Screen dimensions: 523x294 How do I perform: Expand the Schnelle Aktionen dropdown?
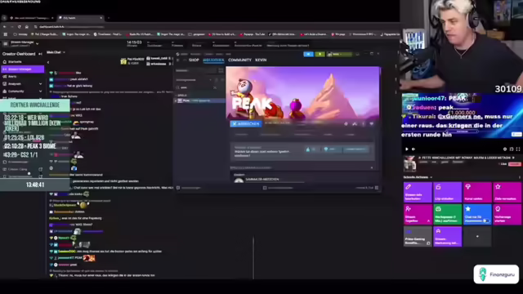(x=431, y=177)
